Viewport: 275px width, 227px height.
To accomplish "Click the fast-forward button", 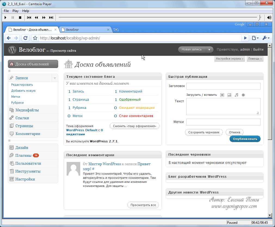I will tap(44, 18).
